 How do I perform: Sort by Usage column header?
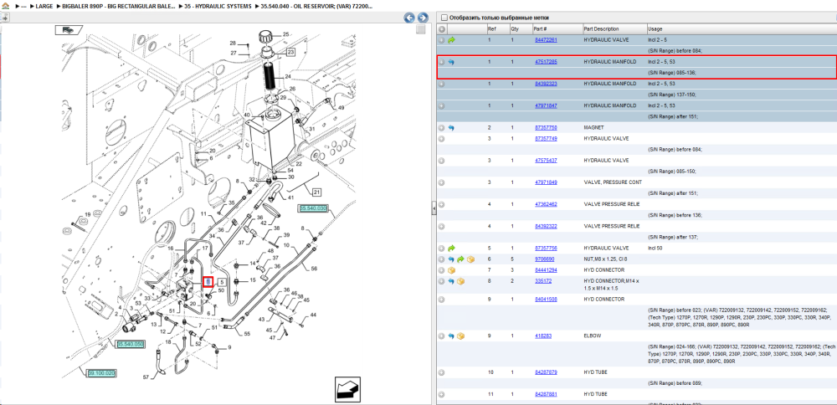point(655,28)
